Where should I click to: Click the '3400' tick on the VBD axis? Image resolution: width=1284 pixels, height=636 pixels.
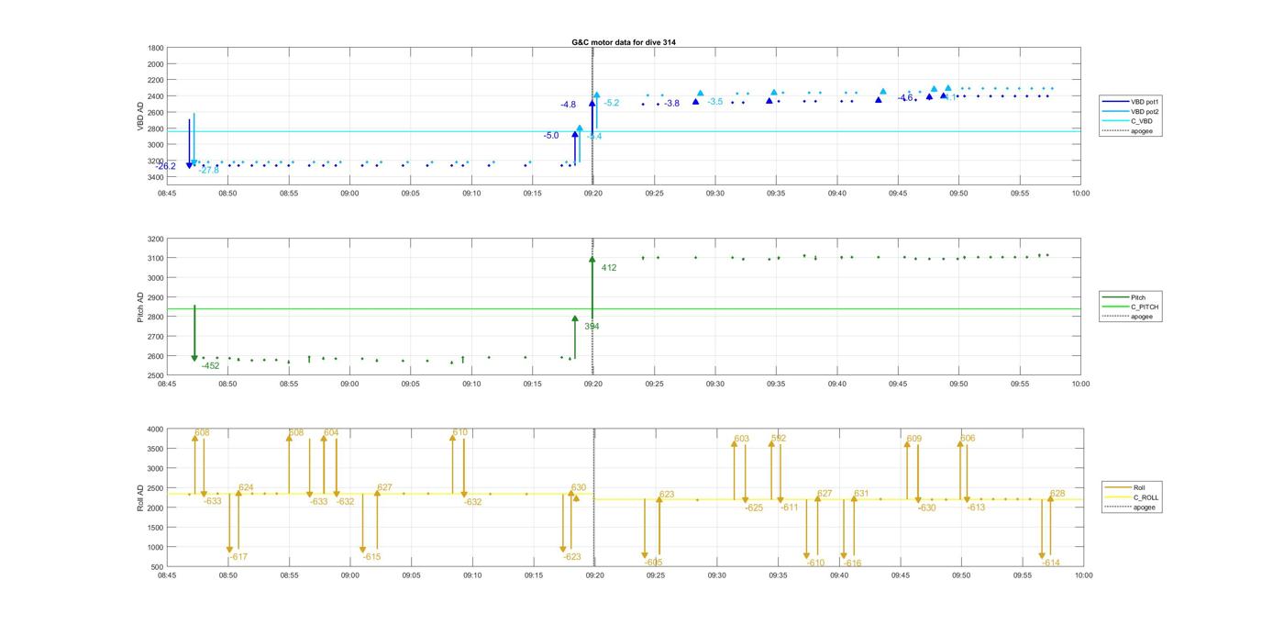click(x=156, y=177)
